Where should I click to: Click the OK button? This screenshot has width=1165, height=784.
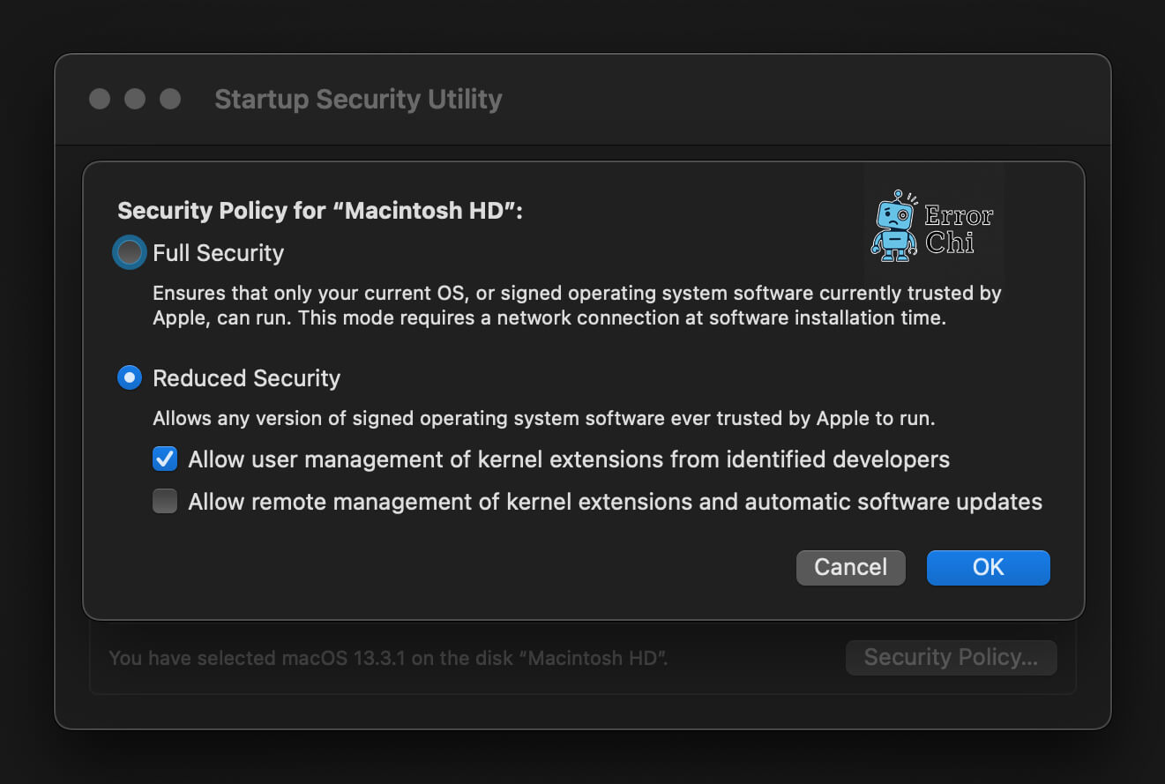pos(988,567)
